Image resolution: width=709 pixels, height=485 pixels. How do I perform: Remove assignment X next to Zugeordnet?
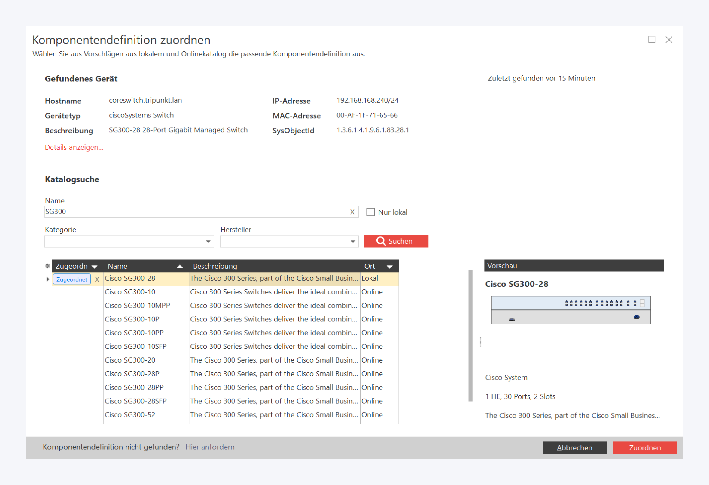(97, 279)
